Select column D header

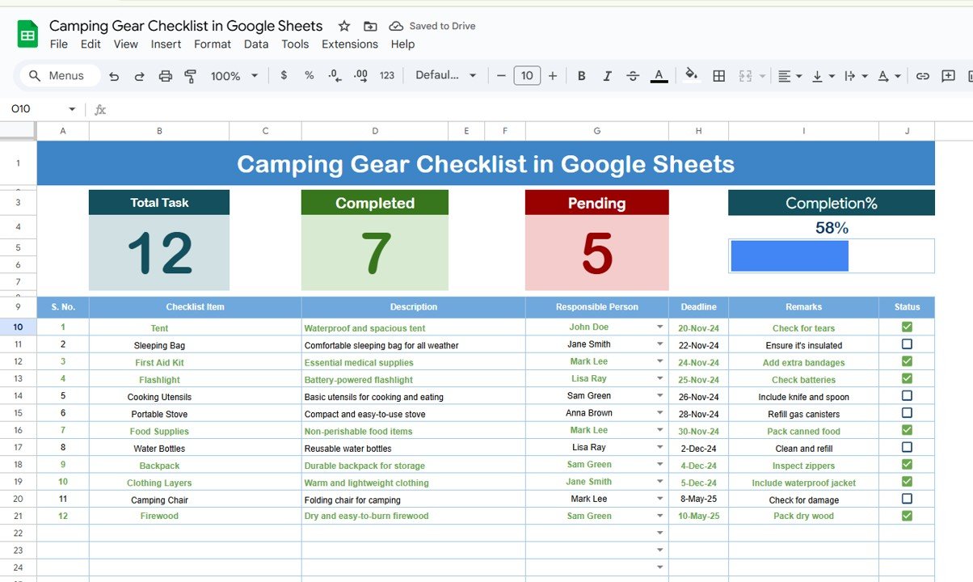375,131
